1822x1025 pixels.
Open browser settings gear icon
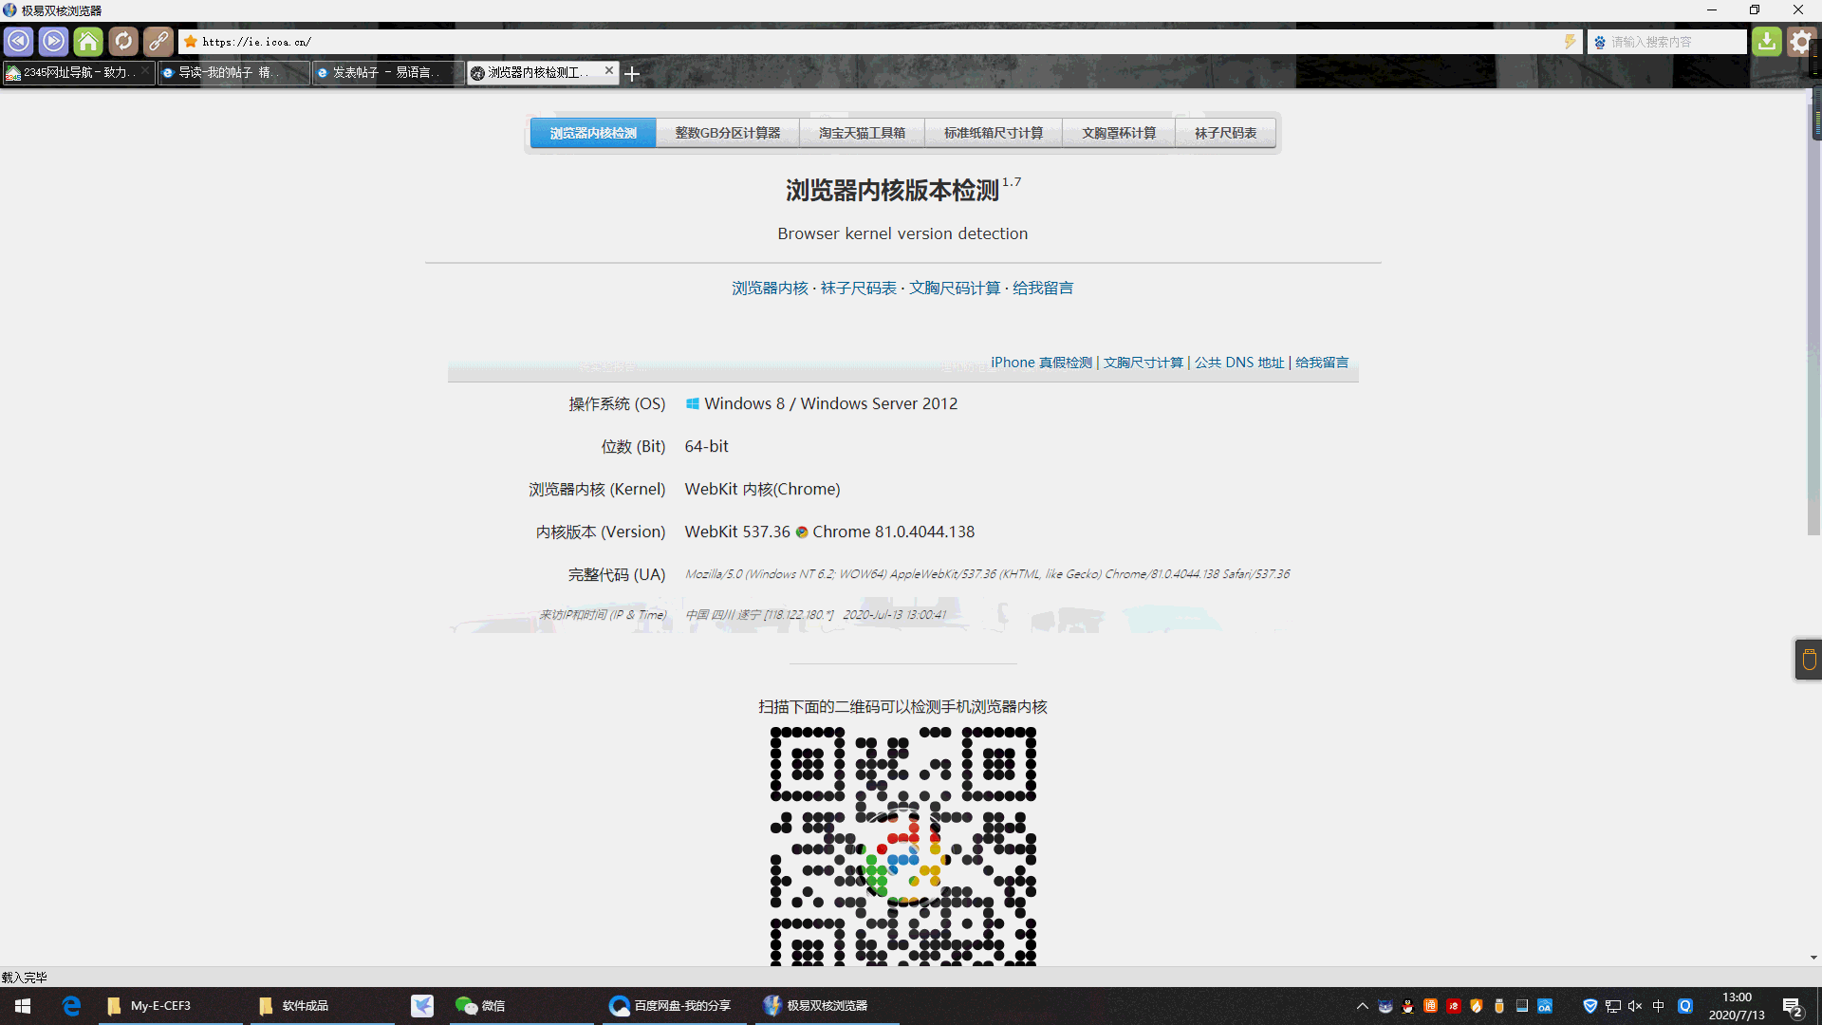click(x=1801, y=42)
